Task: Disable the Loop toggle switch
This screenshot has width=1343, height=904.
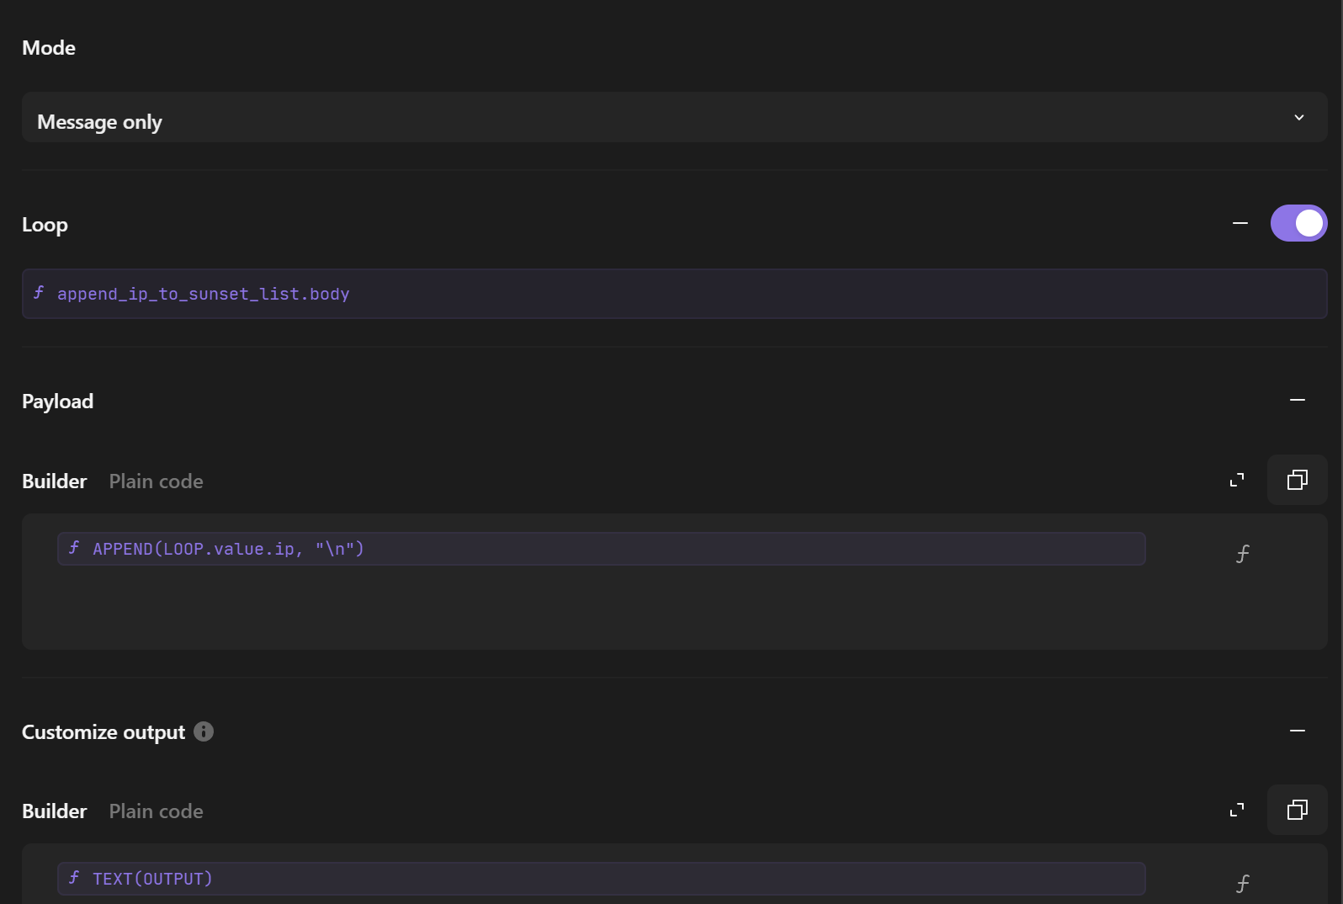Action: click(1298, 223)
